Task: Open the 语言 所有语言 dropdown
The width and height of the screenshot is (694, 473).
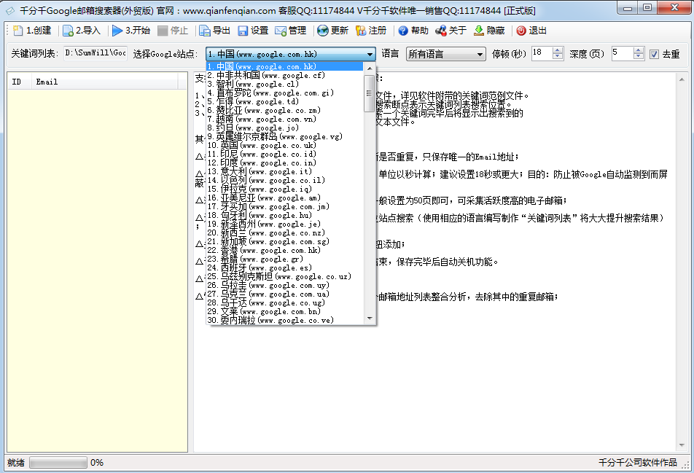Action: pyautogui.click(x=445, y=55)
